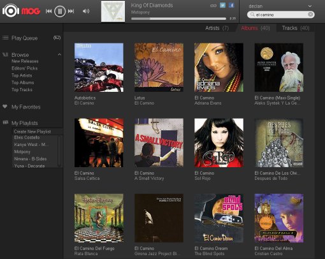The width and height of the screenshot is (325, 259).
Task: Open the Kanye West playlist
Action: pyautogui.click(x=31, y=145)
